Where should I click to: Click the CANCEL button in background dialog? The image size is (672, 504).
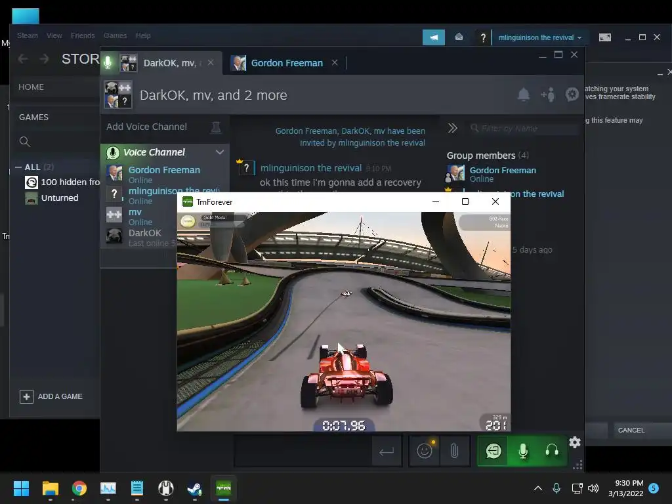[631, 430]
